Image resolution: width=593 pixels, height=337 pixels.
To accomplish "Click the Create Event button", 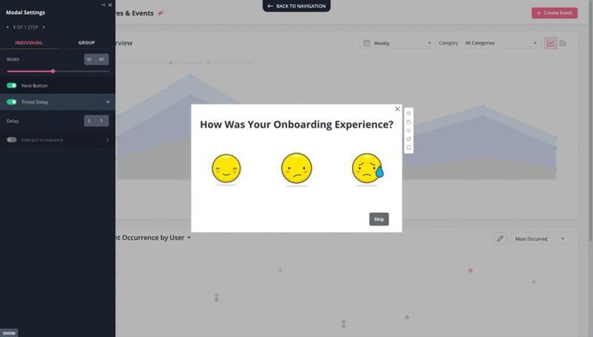I will pyautogui.click(x=554, y=13).
